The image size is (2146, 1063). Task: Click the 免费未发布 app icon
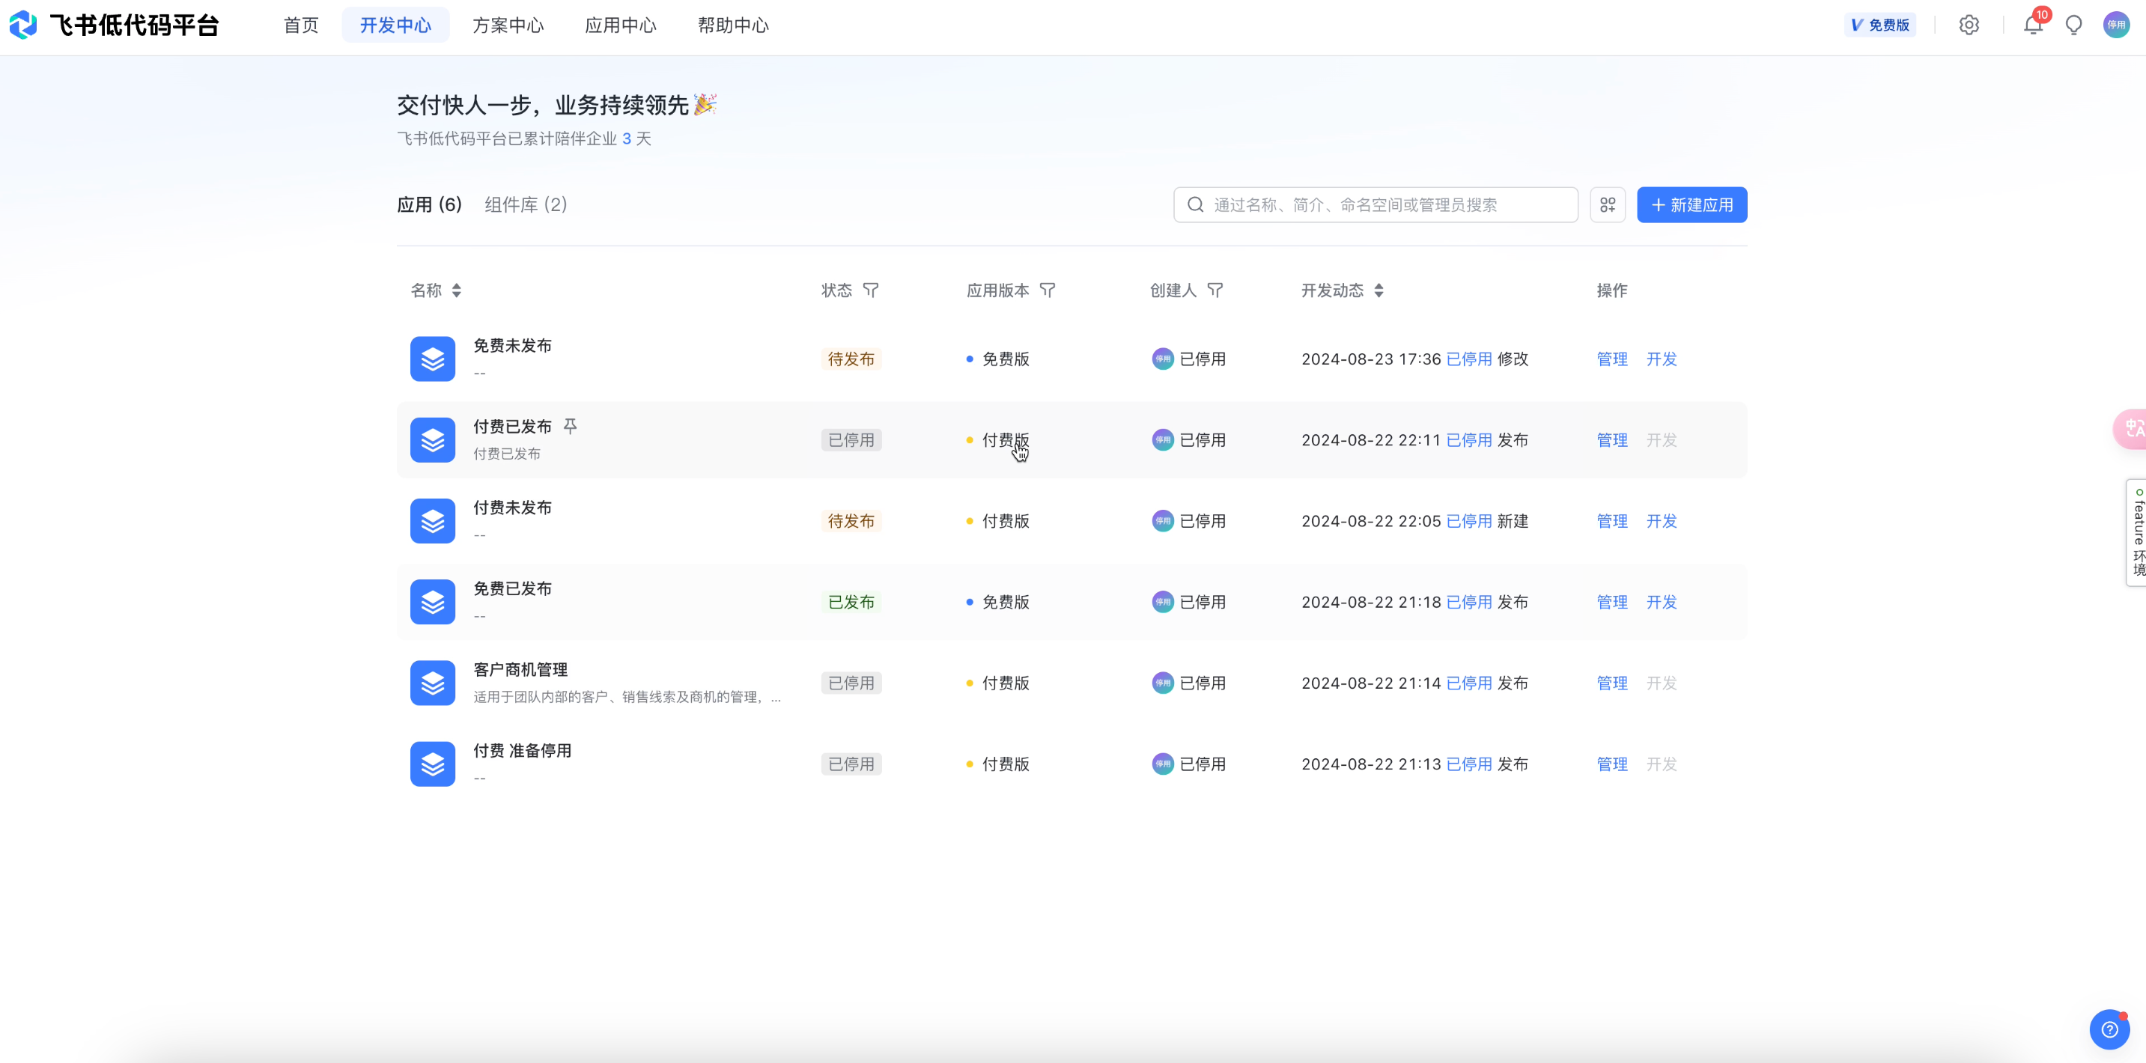(432, 359)
